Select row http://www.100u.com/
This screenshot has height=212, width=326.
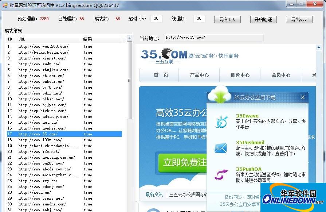click(64, 140)
